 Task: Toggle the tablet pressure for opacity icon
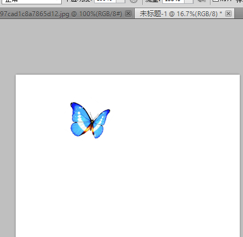coord(134,1)
